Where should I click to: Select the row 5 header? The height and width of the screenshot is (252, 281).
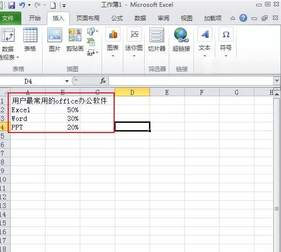point(5,136)
